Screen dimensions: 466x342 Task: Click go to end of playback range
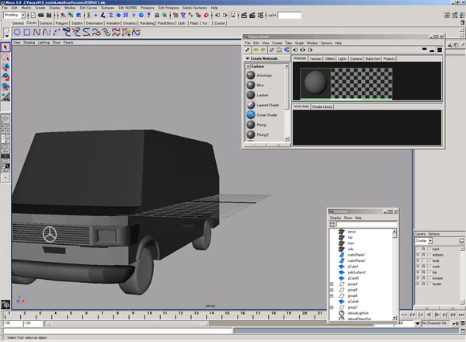coord(461,315)
